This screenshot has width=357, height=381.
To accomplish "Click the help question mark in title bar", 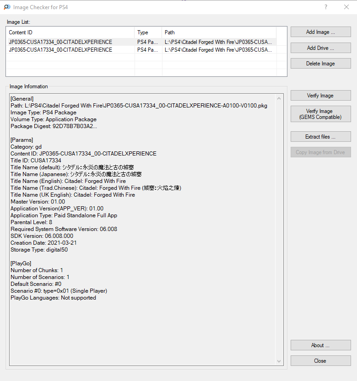I will [326, 7].
